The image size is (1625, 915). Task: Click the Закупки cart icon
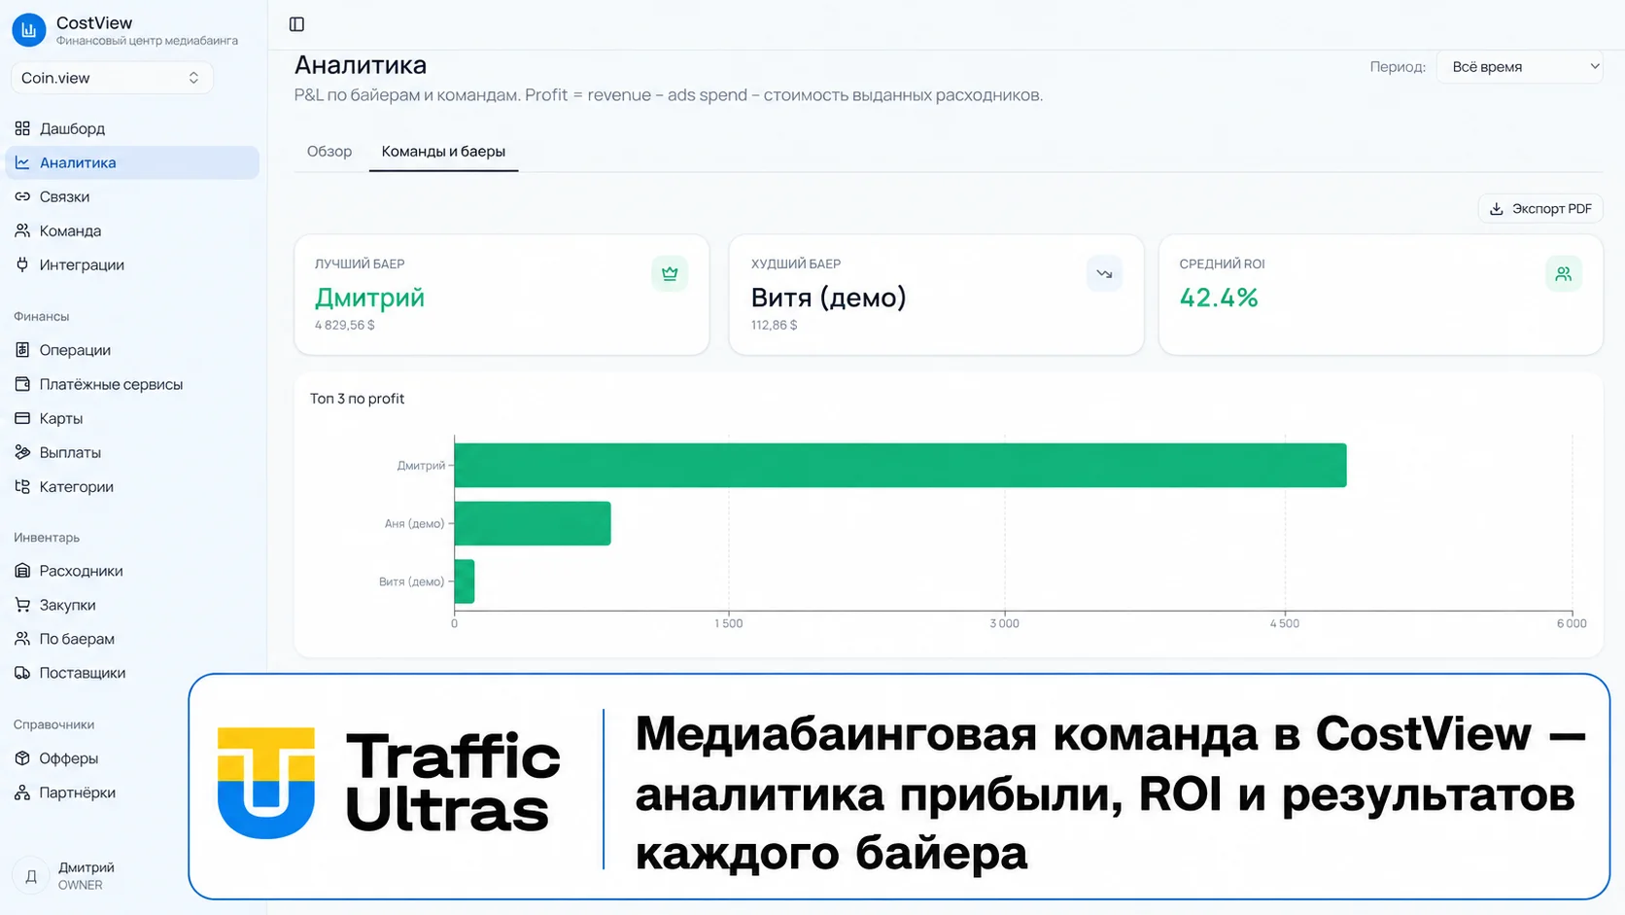click(22, 605)
